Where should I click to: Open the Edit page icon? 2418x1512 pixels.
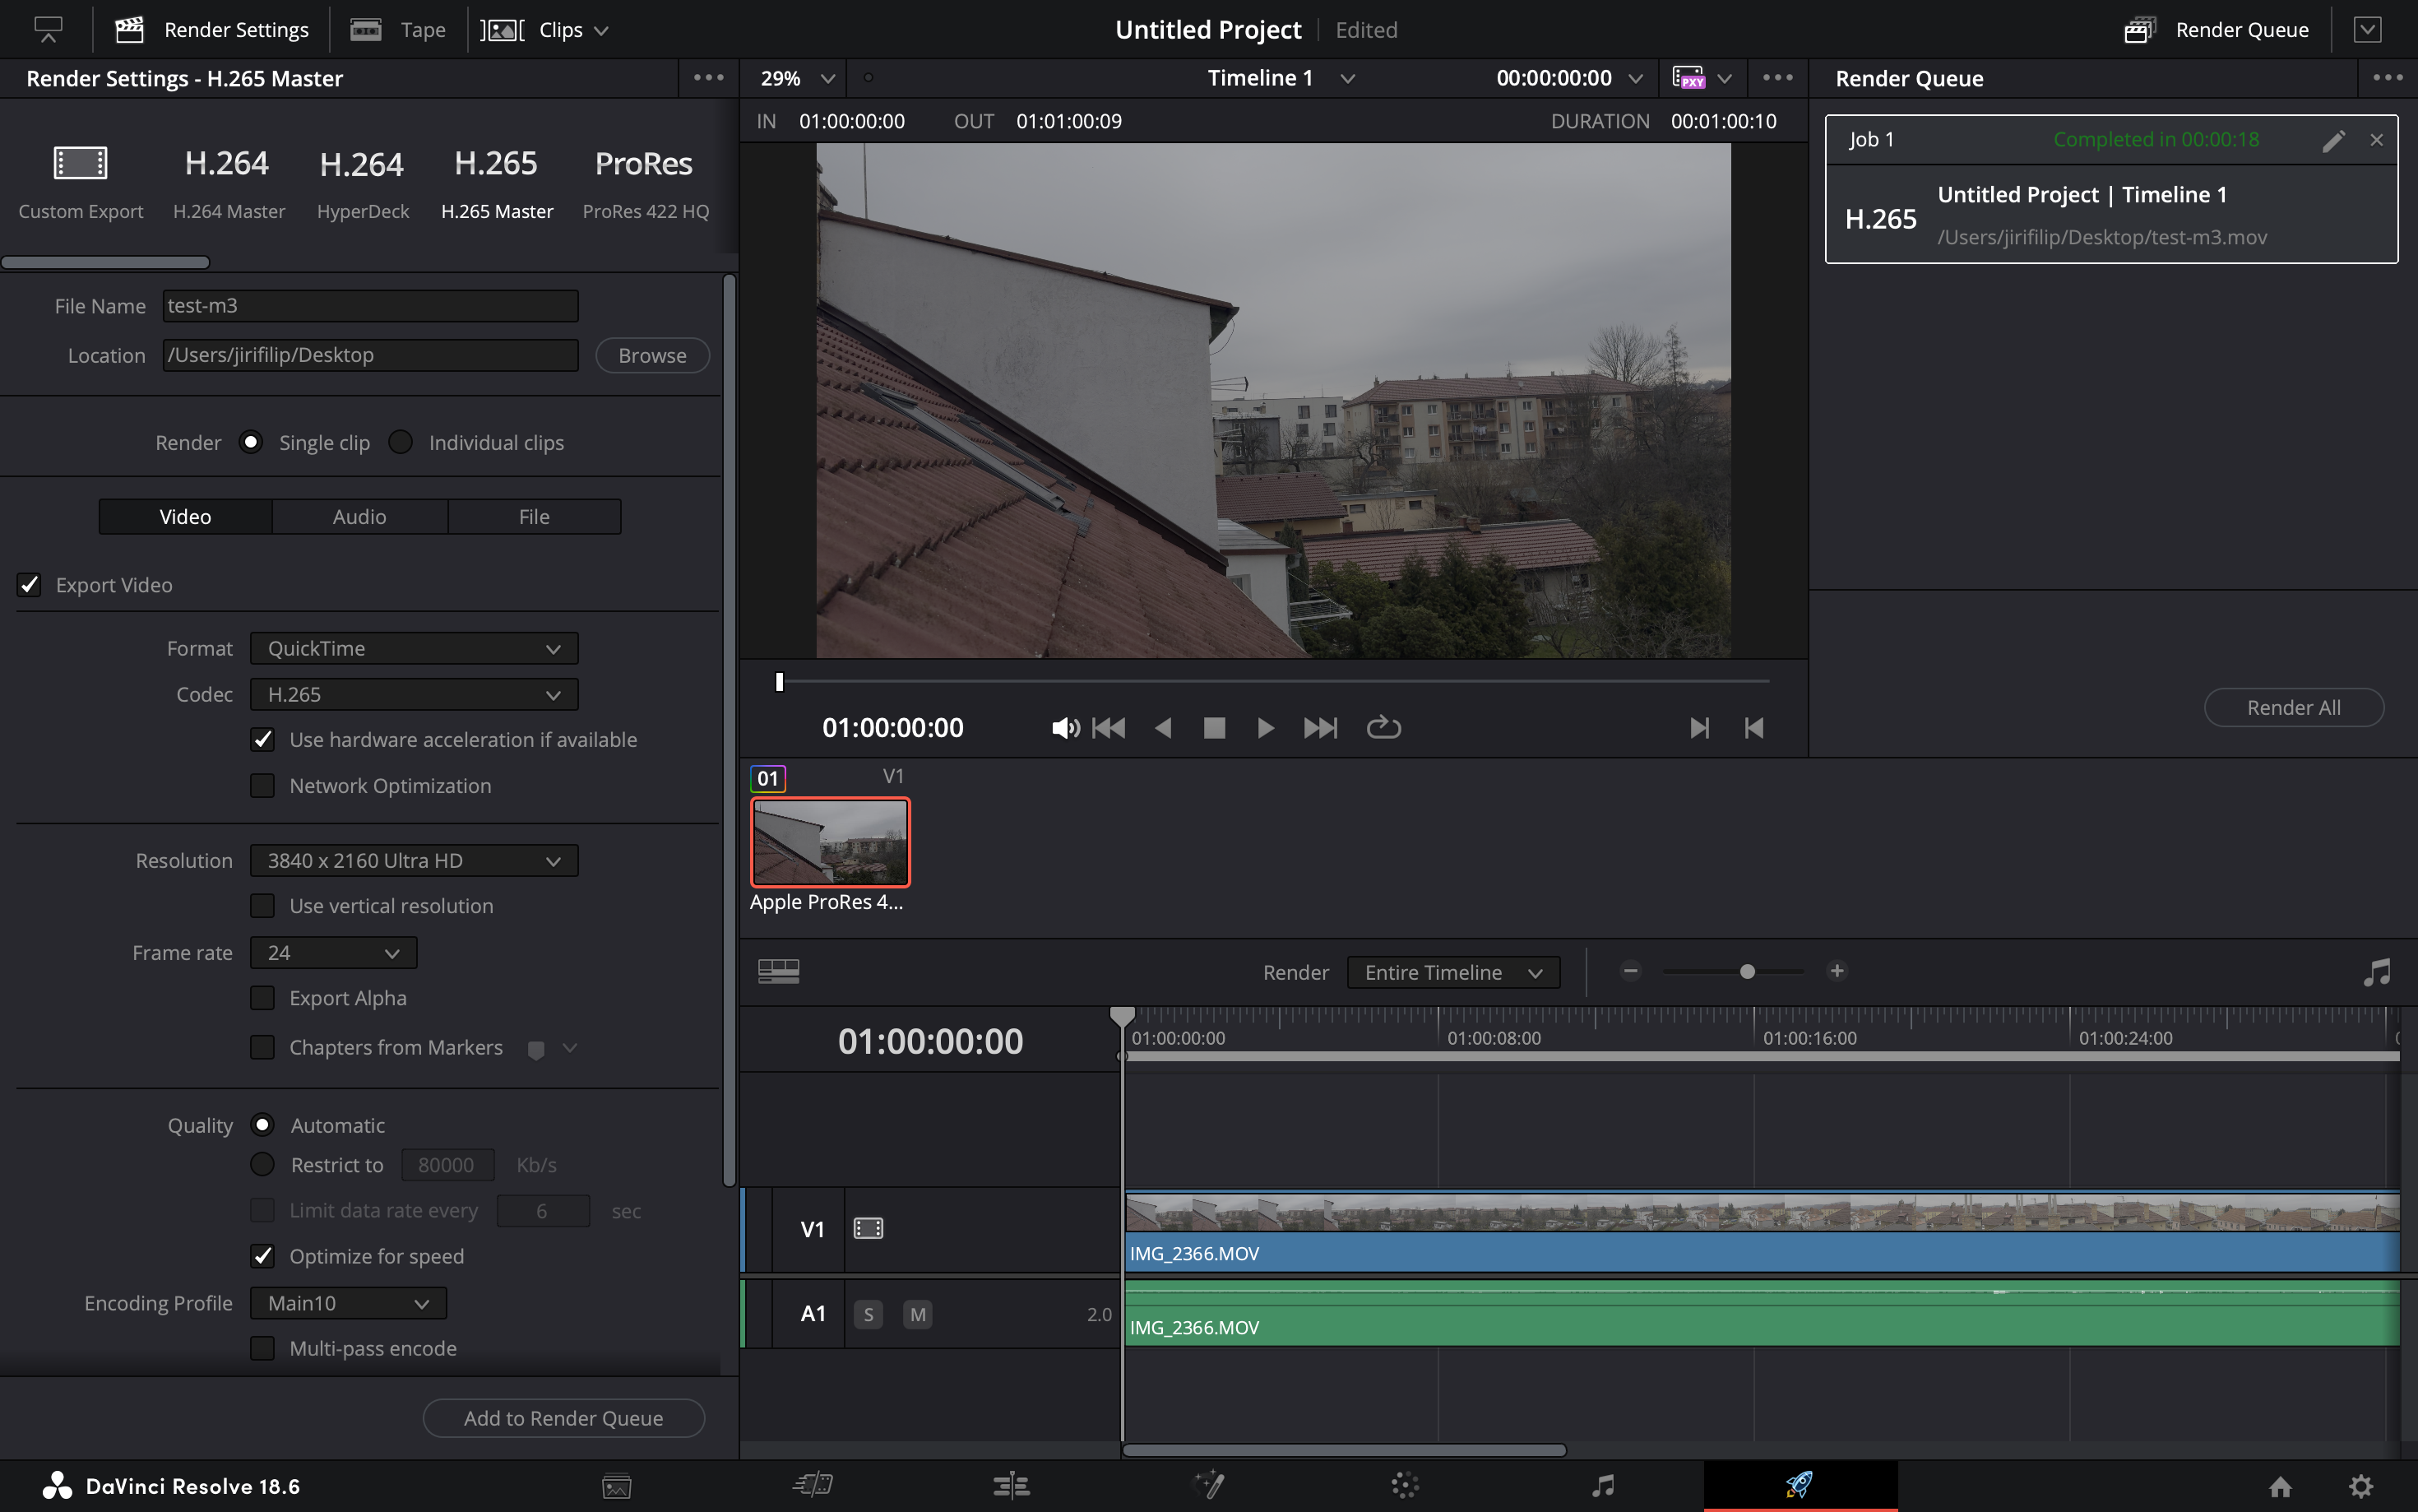[x=1011, y=1485]
